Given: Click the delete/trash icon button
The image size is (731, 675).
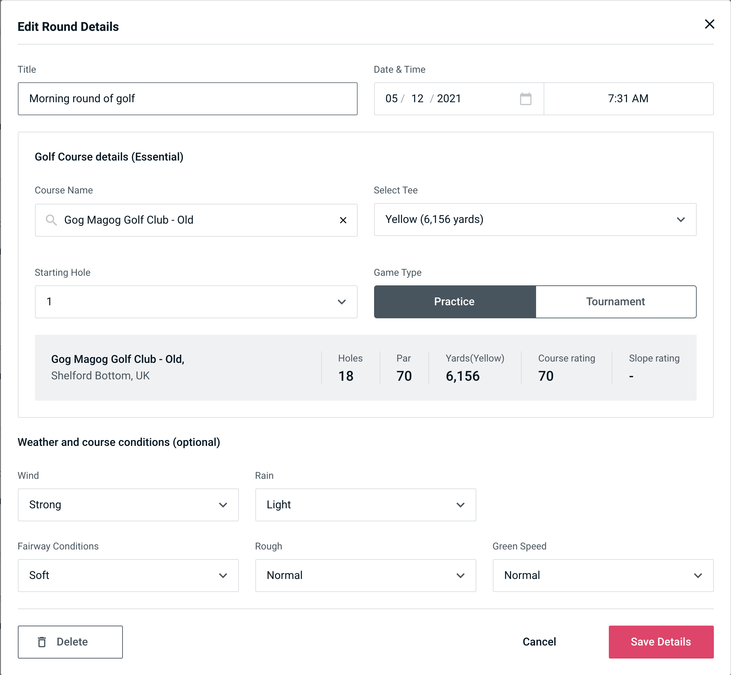Looking at the screenshot, I should click(43, 642).
